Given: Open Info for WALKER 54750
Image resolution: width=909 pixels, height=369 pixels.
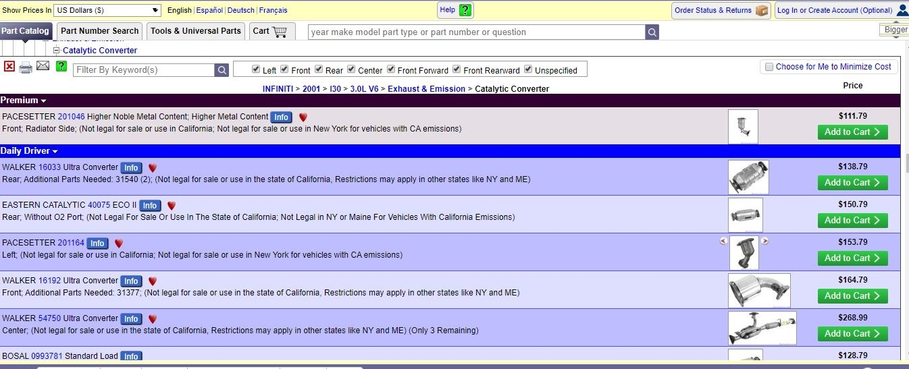Looking at the screenshot, I should coord(131,319).
